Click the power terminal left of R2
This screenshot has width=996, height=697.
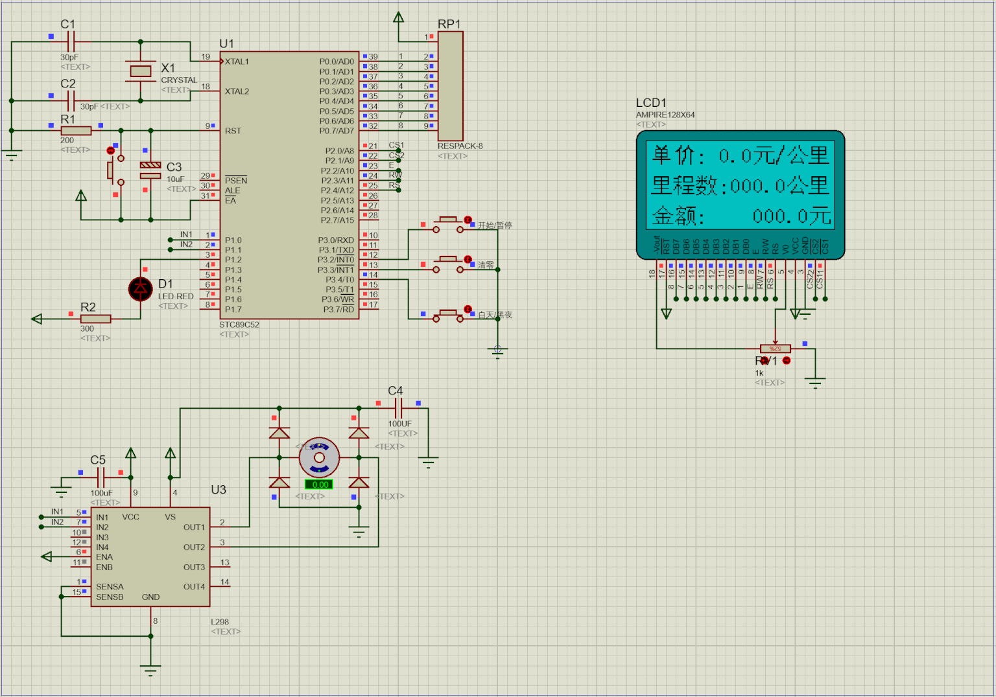coord(37,319)
